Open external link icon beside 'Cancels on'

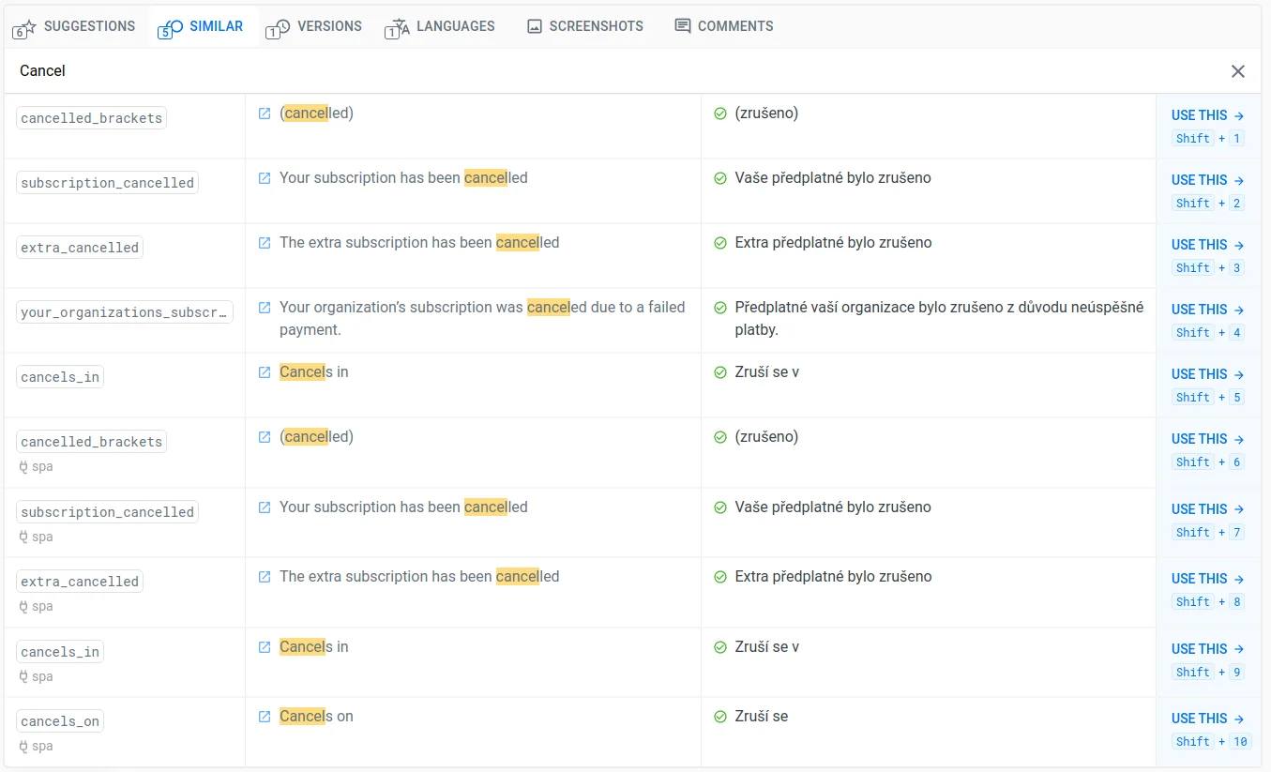coord(265,717)
